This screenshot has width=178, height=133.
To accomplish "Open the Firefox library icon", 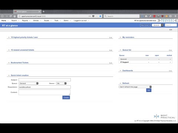I will coord(146,16).
